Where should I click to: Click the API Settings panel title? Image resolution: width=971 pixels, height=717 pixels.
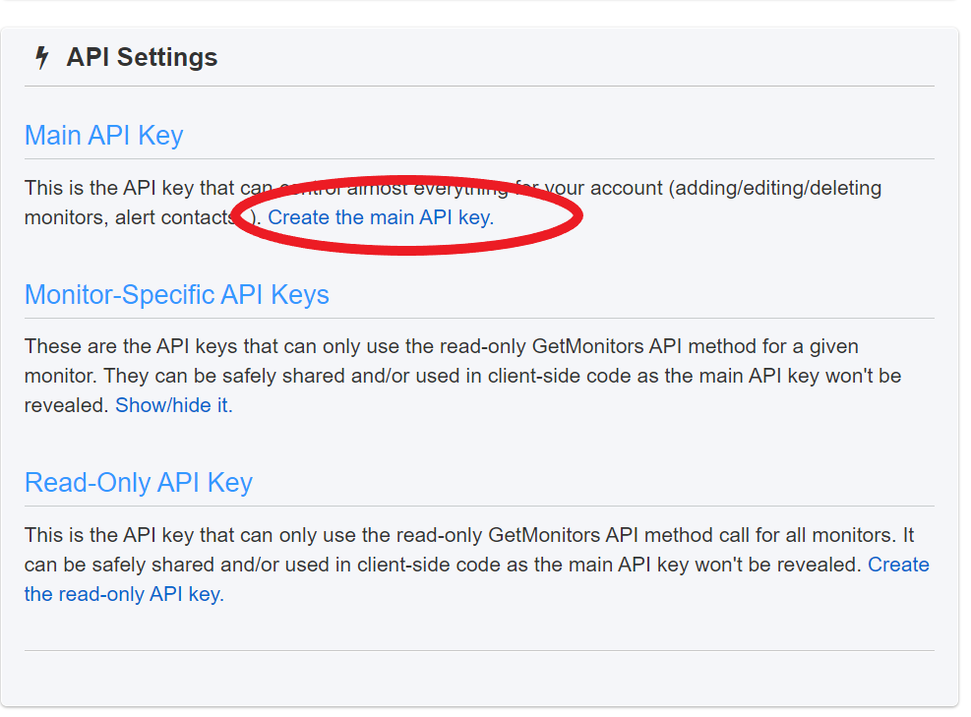pos(142,57)
